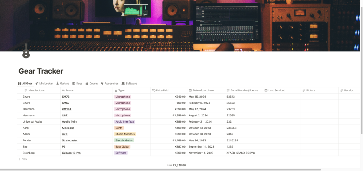Open Manufacturer column header menu
Screen dimensions: 363x171
(x=39, y=90)
